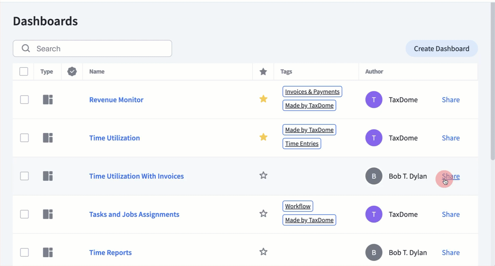Open the Time Utilization dashboard link
This screenshot has width=495, height=266.
[114, 138]
